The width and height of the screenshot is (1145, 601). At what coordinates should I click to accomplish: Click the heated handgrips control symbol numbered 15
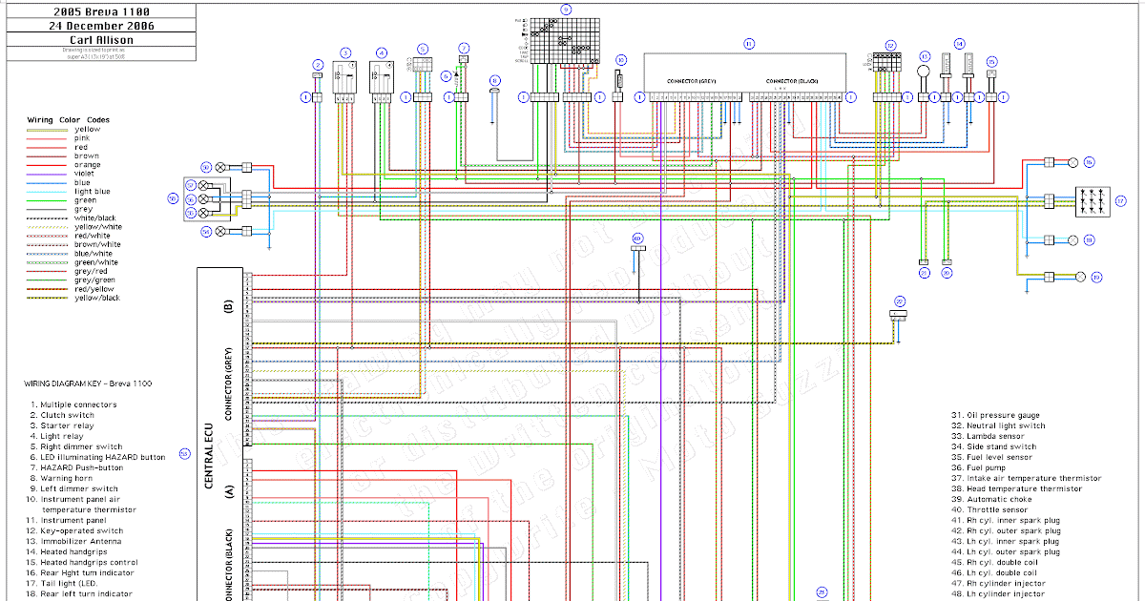[991, 73]
